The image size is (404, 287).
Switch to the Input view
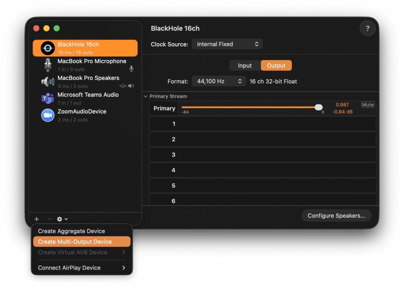pos(245,66)
